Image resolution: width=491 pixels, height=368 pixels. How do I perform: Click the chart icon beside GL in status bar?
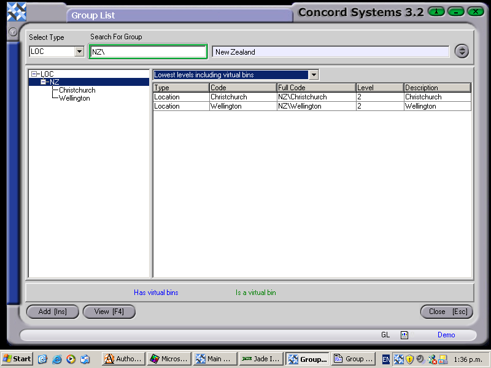click(x=404, y=335)
